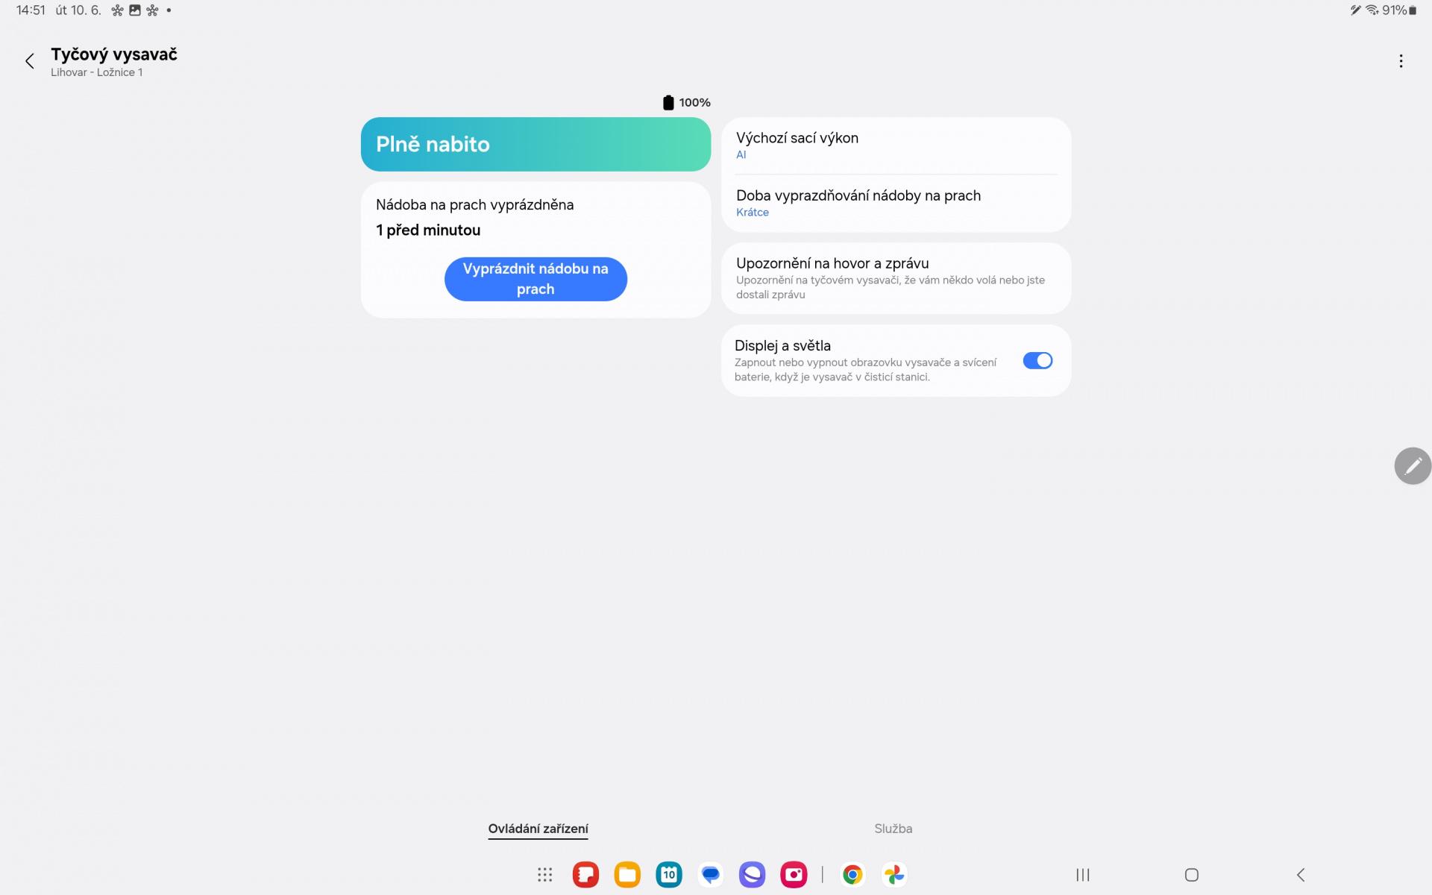Change Doba vyprazdňování nádoby na prach
Screen dimensions: 1432x895
896,203
